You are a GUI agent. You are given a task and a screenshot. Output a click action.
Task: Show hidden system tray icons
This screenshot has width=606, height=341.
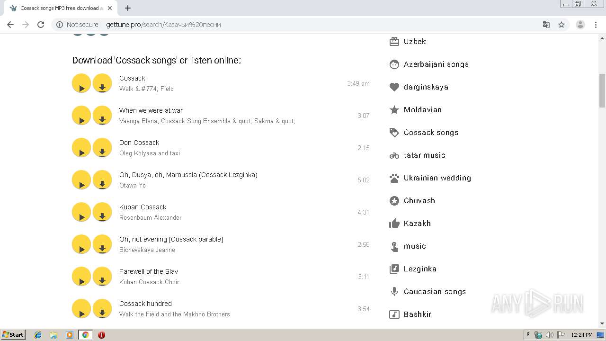[x=528, y=334]
